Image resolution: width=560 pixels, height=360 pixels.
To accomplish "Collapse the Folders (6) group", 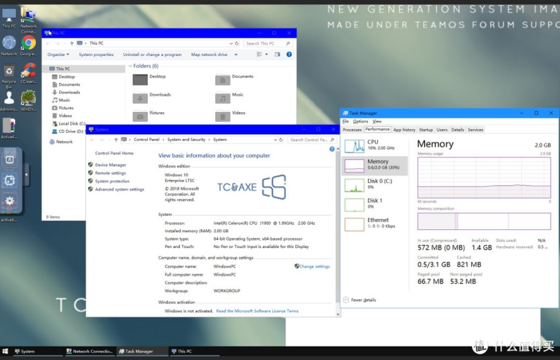I will (x=131, y=66).
